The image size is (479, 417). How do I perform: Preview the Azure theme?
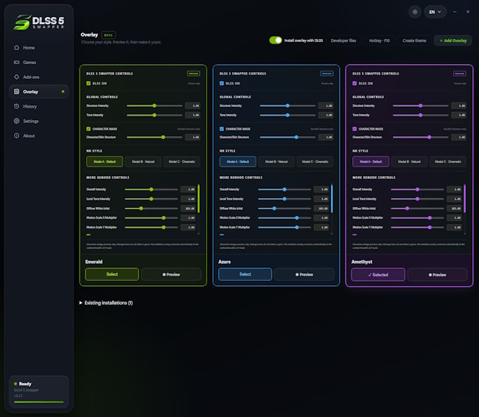coord(304,274)
